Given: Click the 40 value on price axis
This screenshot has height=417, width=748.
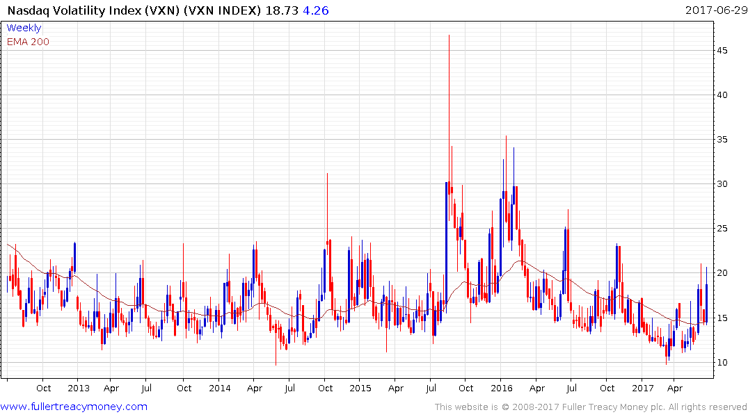Looking at the screenshot, I should coord(722,95).
